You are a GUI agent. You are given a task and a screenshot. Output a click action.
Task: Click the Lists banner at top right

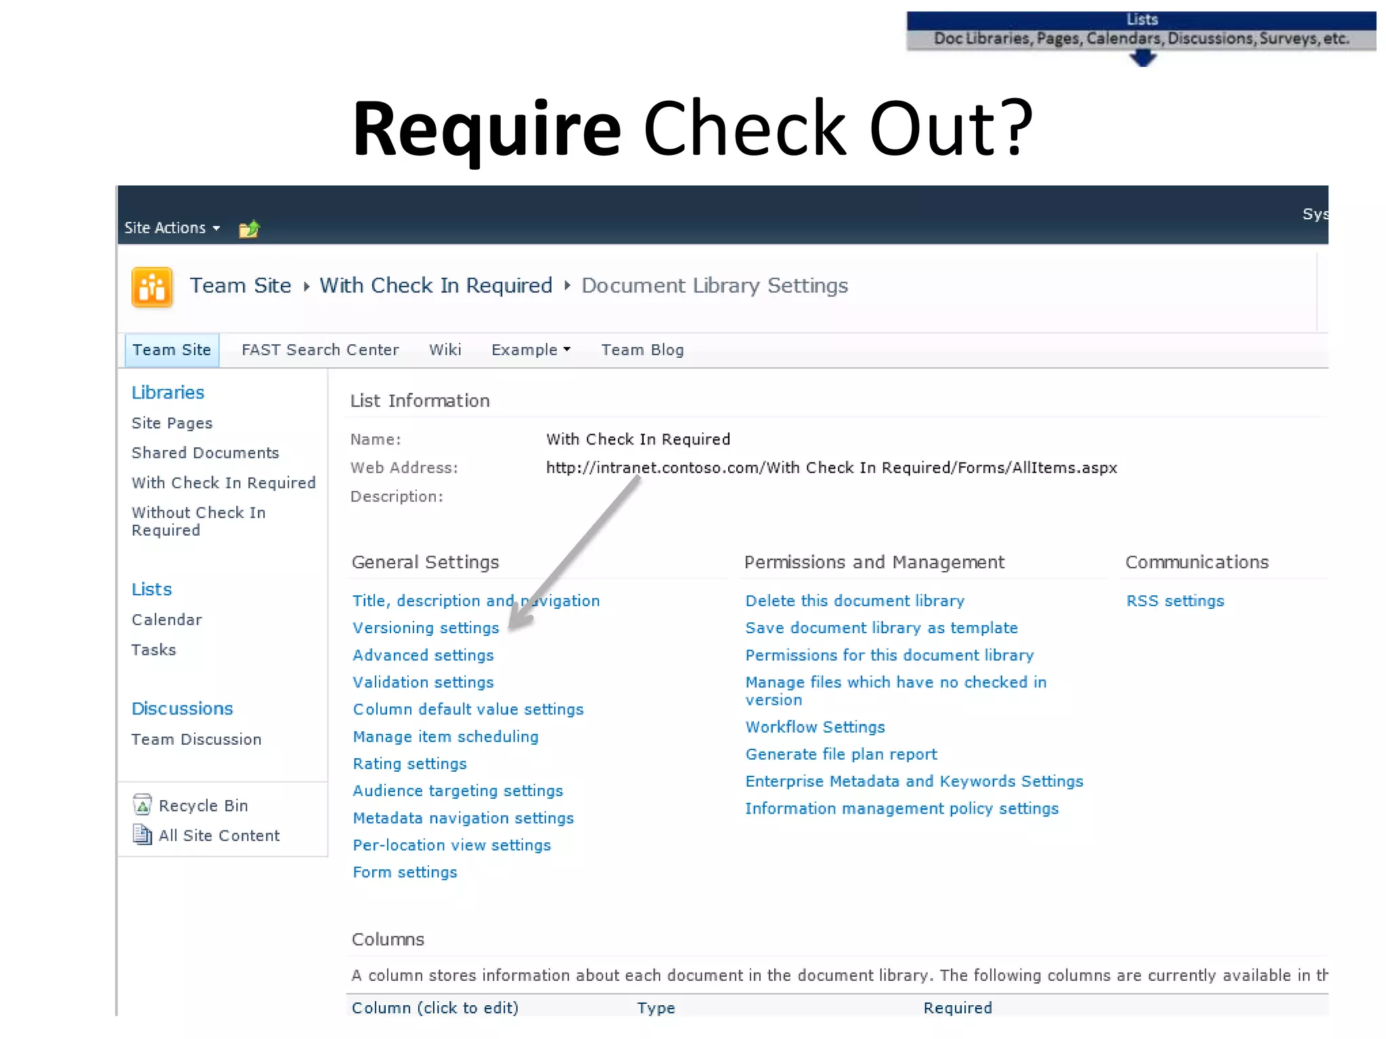click(x=1142, y=20)
